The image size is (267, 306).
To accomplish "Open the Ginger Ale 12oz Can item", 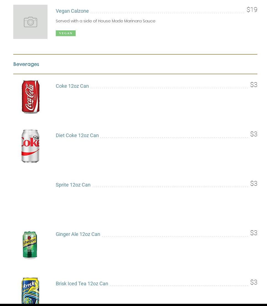I will pyautogui.click(x=78, y=234).
